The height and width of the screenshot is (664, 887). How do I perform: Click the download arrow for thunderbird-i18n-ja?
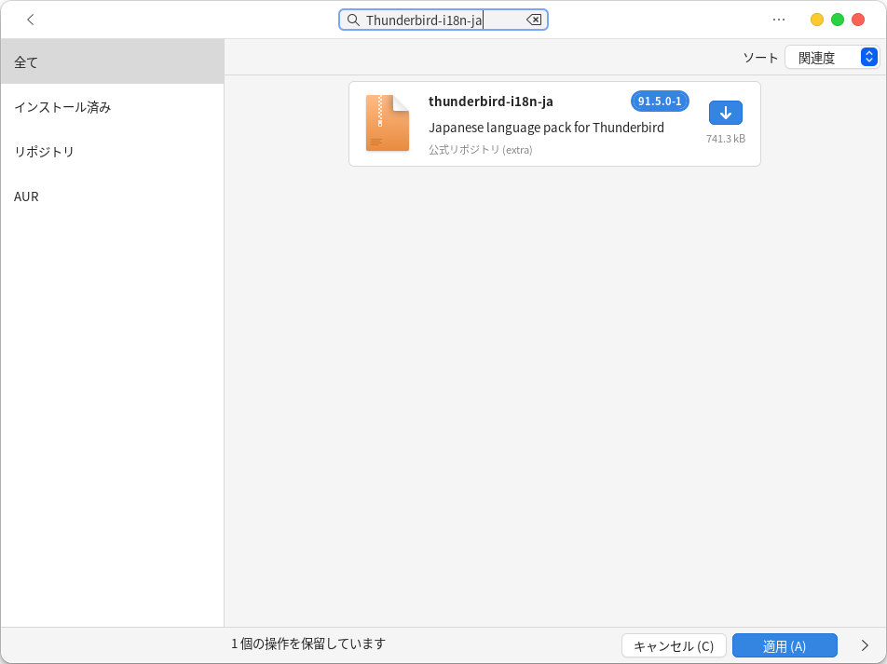coord(725,113)
